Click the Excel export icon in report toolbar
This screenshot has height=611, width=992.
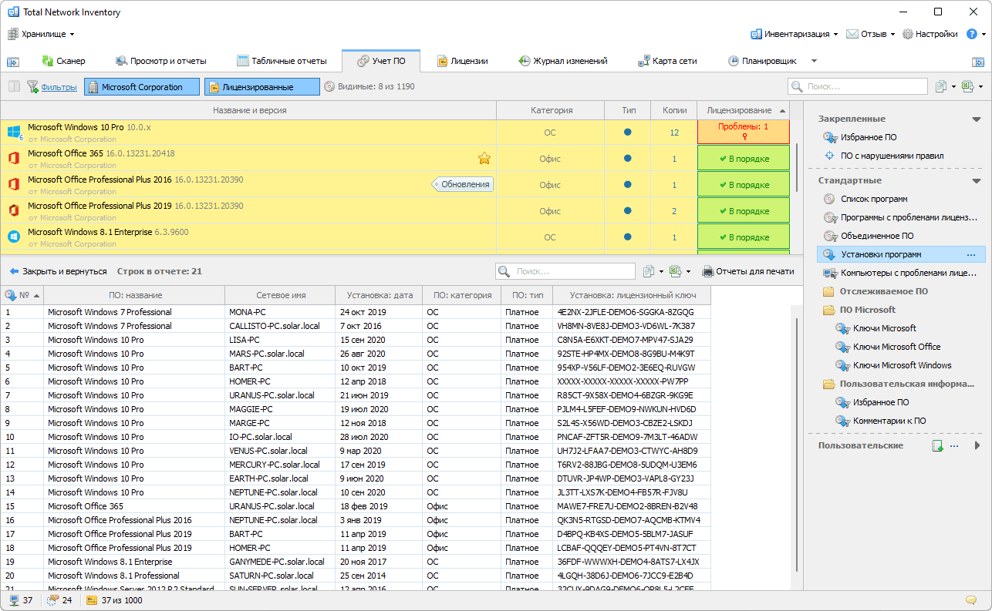tap(675, 271)
